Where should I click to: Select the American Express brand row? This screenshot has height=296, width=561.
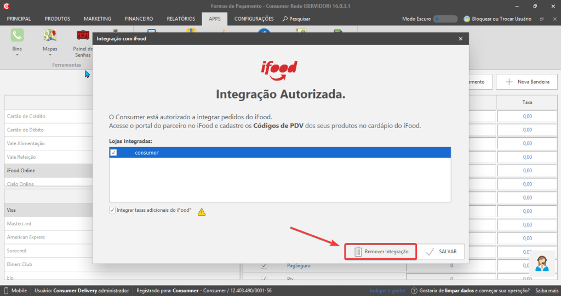pyautogui.click(x=48, y=237)
